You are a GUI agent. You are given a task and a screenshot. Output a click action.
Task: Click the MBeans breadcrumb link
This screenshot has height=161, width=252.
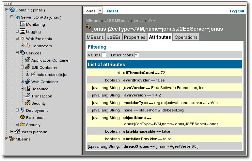[x=93, y=21]
